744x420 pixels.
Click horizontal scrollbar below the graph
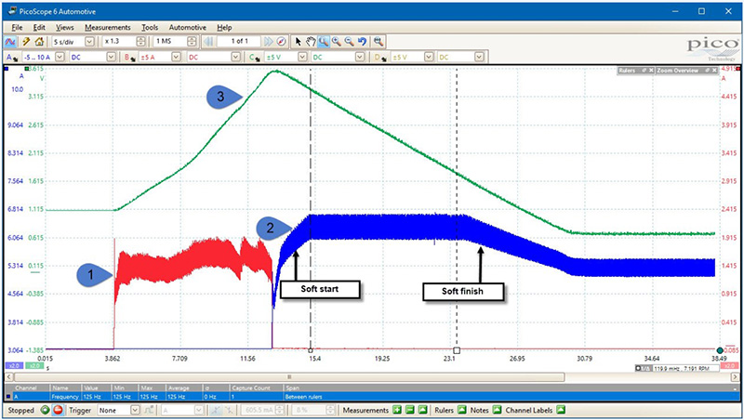289,377
